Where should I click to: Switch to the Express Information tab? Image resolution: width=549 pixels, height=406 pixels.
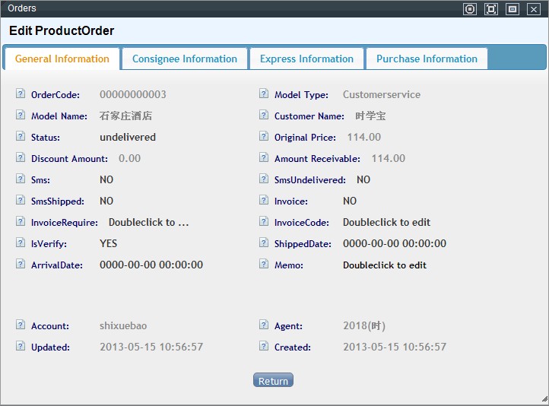pos(306,59)
